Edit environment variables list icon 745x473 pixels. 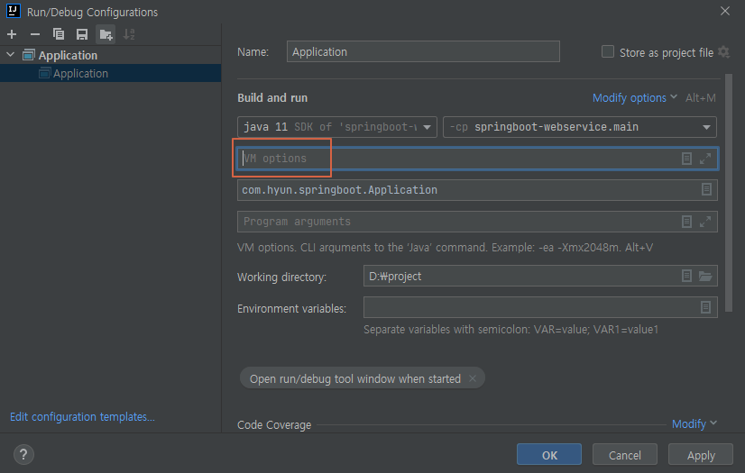click(705, 307)
